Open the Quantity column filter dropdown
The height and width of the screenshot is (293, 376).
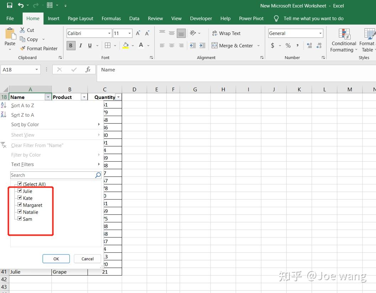[x=119, y=97]
